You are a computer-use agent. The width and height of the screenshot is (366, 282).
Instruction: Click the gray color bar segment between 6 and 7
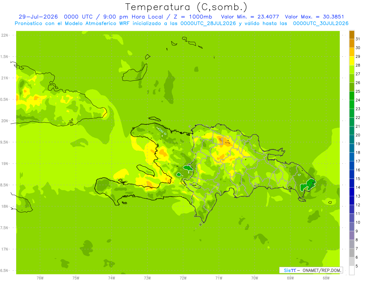[352, 253]
